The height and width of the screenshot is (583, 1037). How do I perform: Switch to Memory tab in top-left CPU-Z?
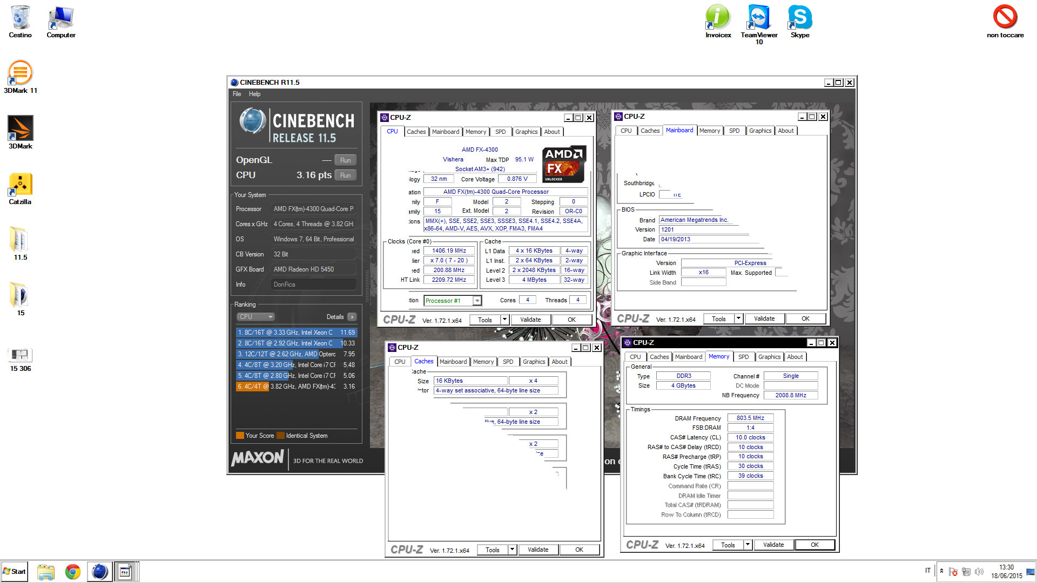click(x=476, y=132)
